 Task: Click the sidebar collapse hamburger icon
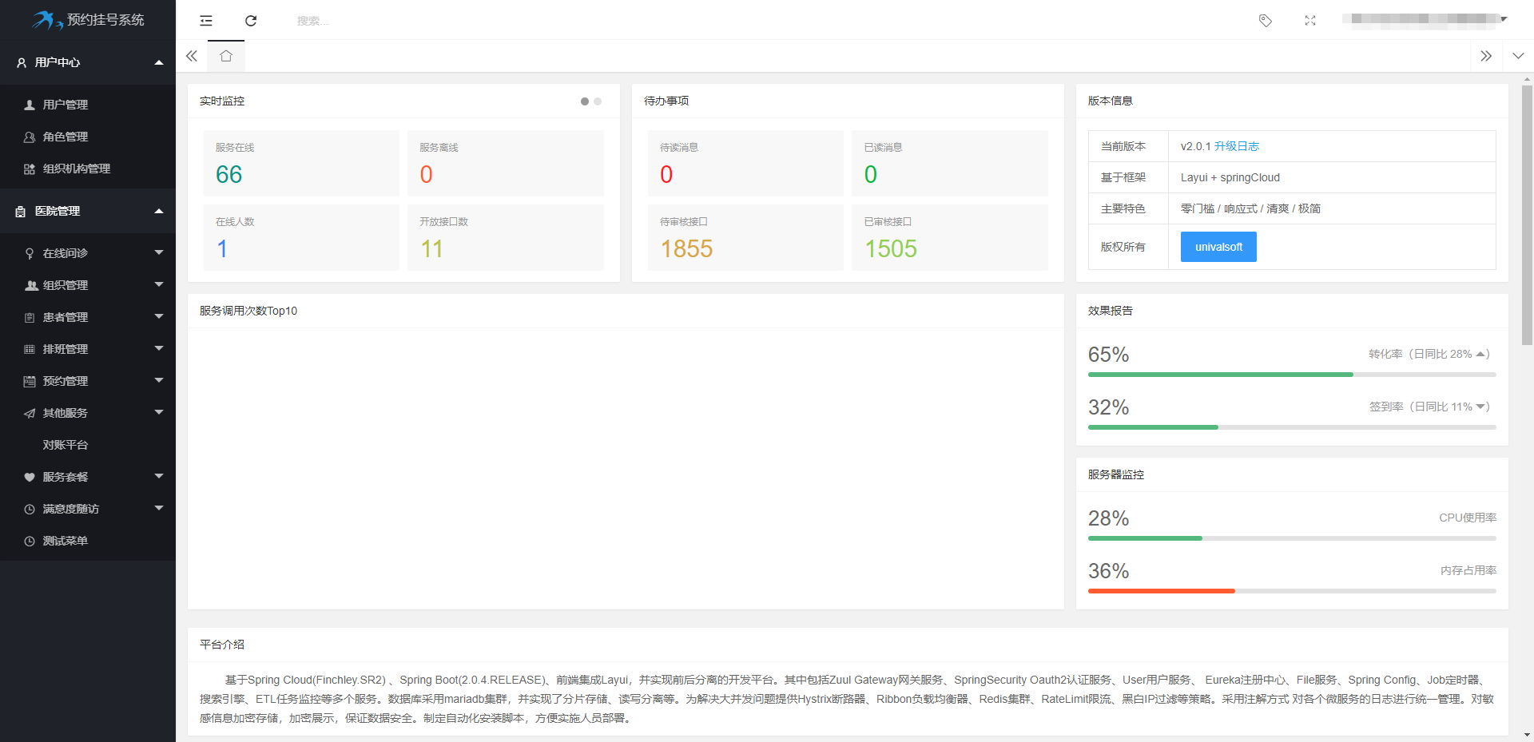point(206,21)
